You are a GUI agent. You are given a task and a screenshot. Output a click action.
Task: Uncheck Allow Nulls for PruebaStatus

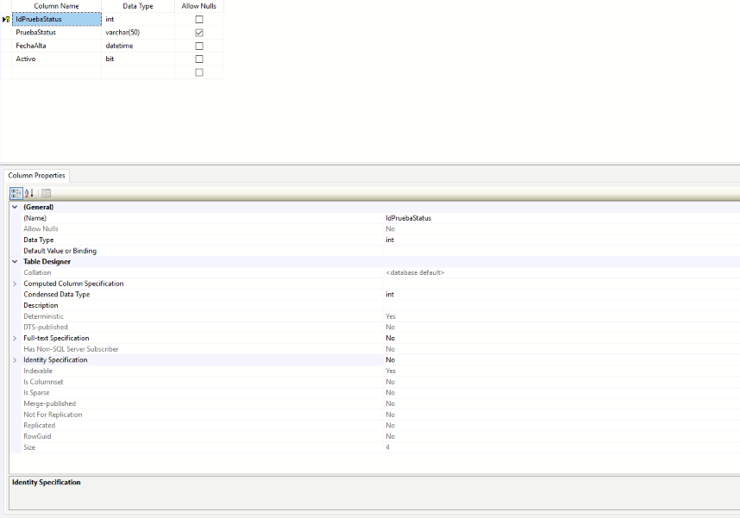199,33
